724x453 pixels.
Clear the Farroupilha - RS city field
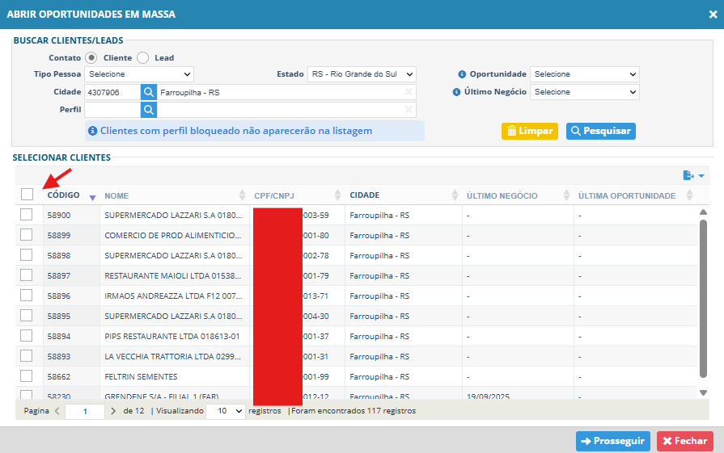409,92
